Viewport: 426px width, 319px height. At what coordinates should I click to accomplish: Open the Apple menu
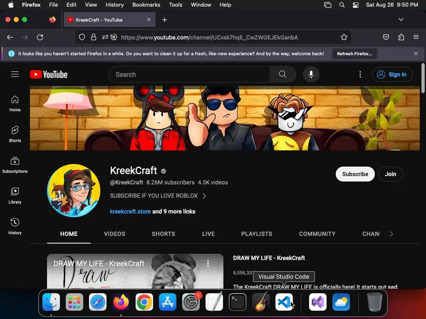pos(11,5)
